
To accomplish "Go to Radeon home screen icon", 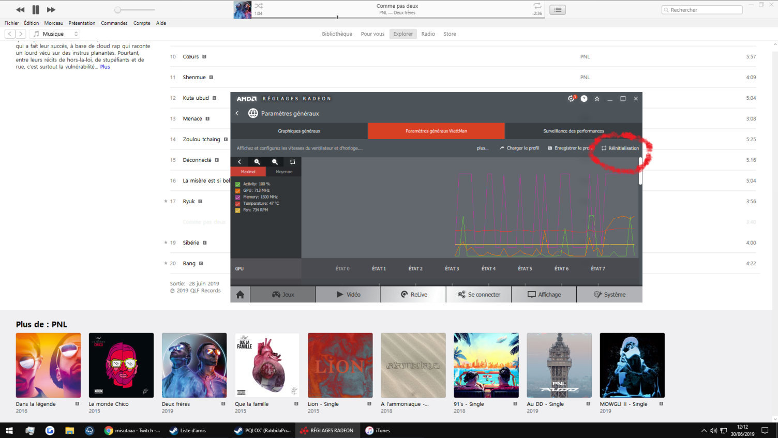I will (240, 295).
